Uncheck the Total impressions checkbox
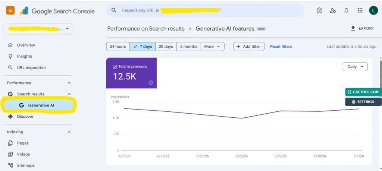Viewport: 382px width, 171px height. [115, 67]
